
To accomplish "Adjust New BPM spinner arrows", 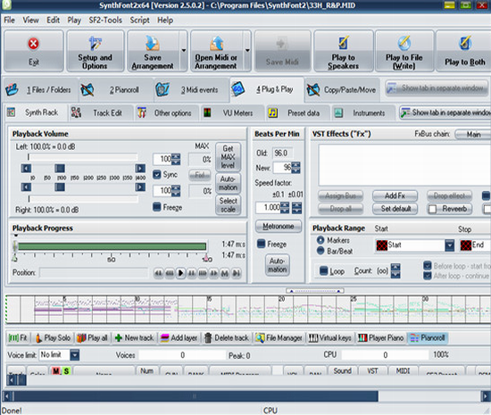I will pyautogui.click(x=295, y=168).
